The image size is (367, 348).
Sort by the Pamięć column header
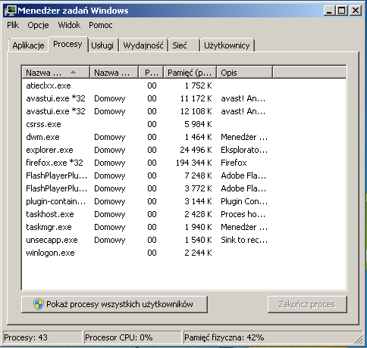[190, 73]
